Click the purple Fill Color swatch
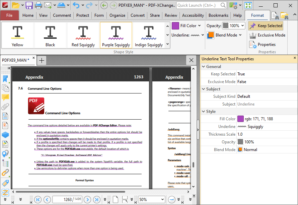This screenshot has height=205, width=298. click(175, 25)
